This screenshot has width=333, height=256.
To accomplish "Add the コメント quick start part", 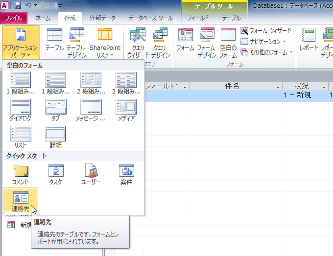I will point(21,174).
